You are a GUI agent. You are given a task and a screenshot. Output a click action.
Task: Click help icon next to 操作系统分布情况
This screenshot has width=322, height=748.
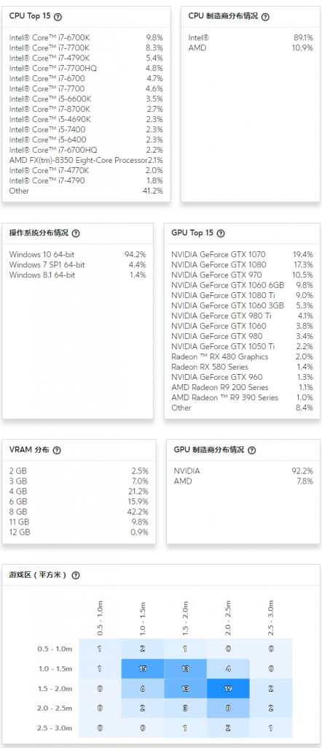[x=76, y=234]
